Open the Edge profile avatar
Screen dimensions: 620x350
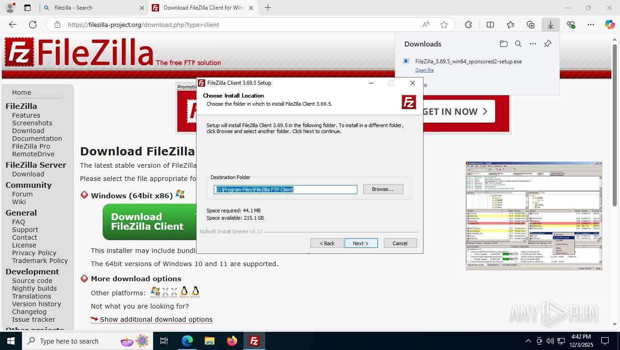10,8
